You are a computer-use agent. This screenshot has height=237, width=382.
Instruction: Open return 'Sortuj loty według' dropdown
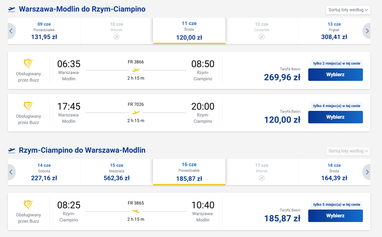pos(348,151)
